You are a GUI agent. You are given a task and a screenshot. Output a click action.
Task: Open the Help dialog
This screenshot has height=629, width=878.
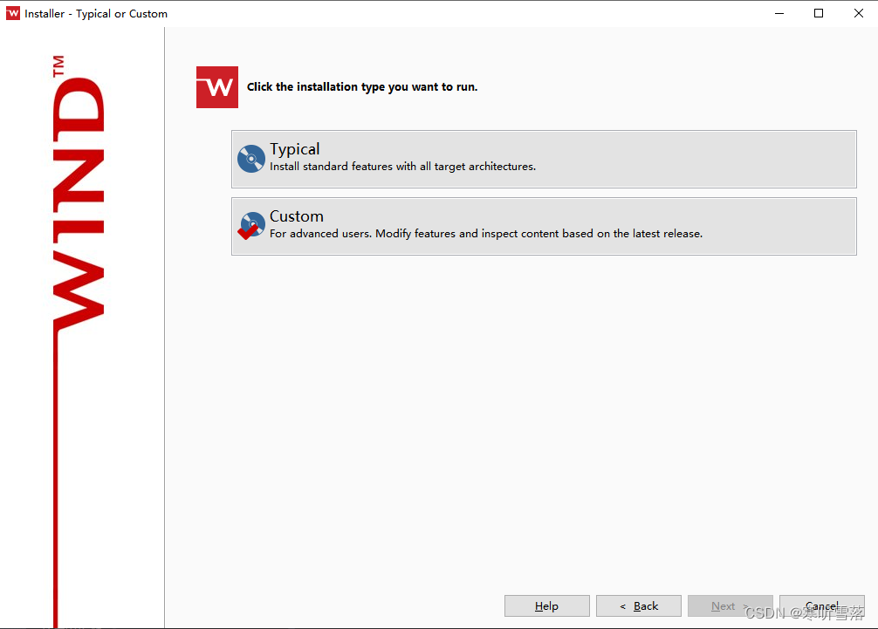(546, 605)
